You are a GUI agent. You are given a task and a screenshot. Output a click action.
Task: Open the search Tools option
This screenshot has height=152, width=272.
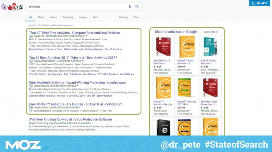pyautogui.click(x=136, y=17)
